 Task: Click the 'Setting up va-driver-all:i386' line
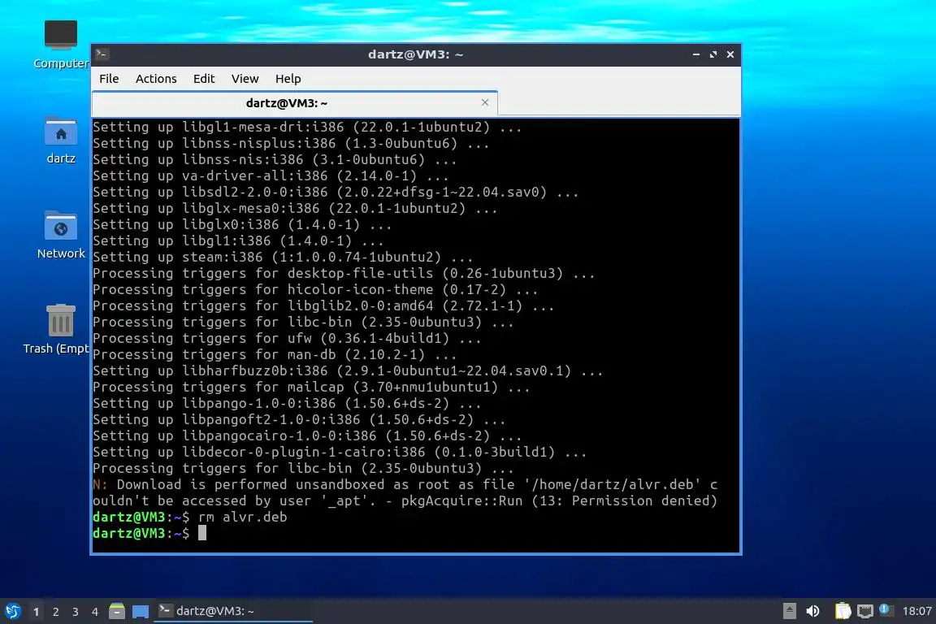[x=271, y=176]
